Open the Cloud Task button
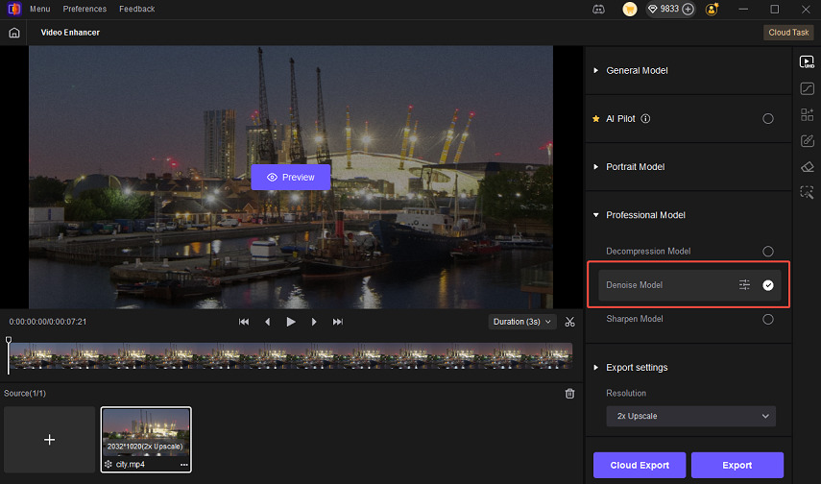The image size is (821, 484). click(788, 33)
